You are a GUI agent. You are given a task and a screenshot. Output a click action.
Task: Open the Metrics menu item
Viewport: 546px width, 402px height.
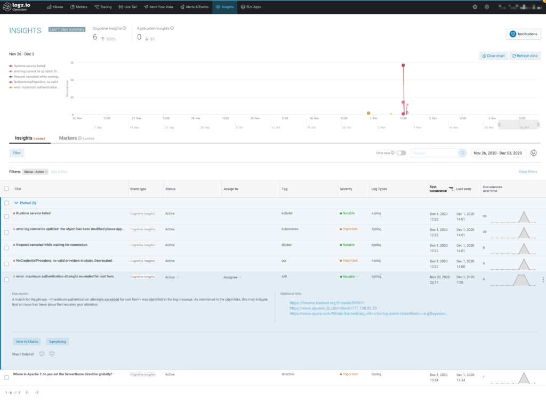[79, 6]
